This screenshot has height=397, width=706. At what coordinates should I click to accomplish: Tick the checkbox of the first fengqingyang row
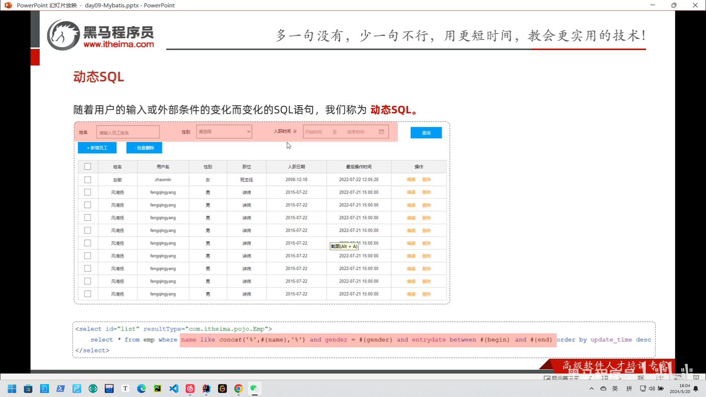click(88, 192)
